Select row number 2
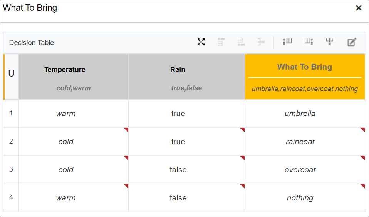 [x=11, y=141]
